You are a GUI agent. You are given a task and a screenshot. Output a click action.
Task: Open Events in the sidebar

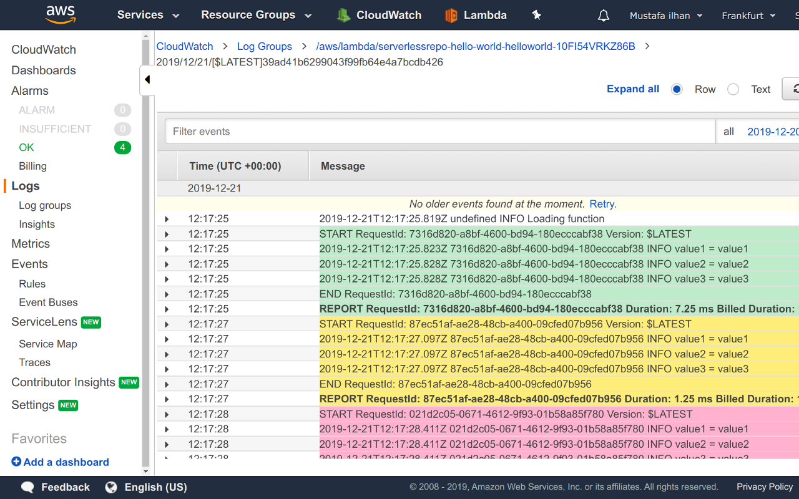[x=29, y=264]
